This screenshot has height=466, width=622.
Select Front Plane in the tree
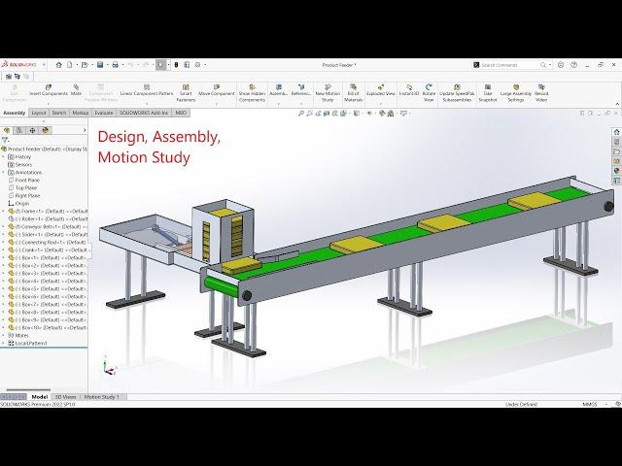23,181
